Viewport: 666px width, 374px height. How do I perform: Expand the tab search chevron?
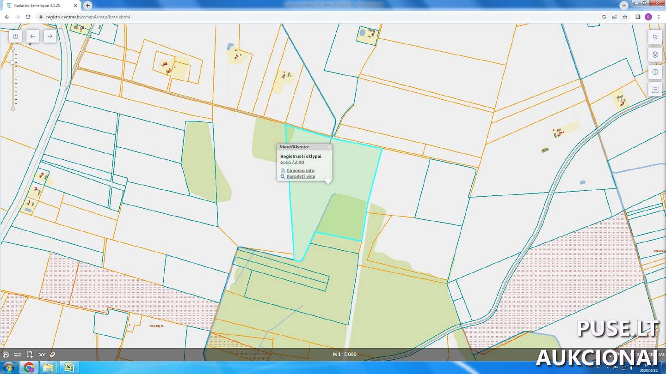[x=623, y=5]
